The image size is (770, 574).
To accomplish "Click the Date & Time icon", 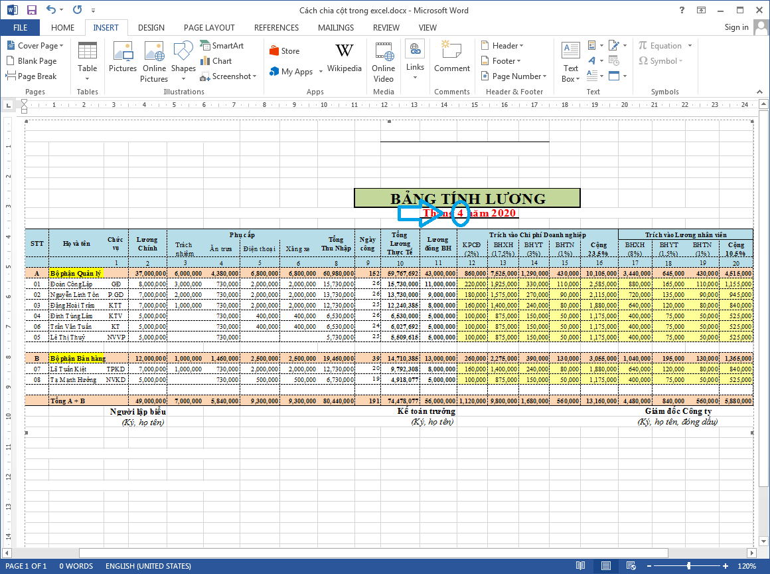I will coord(614,61).
